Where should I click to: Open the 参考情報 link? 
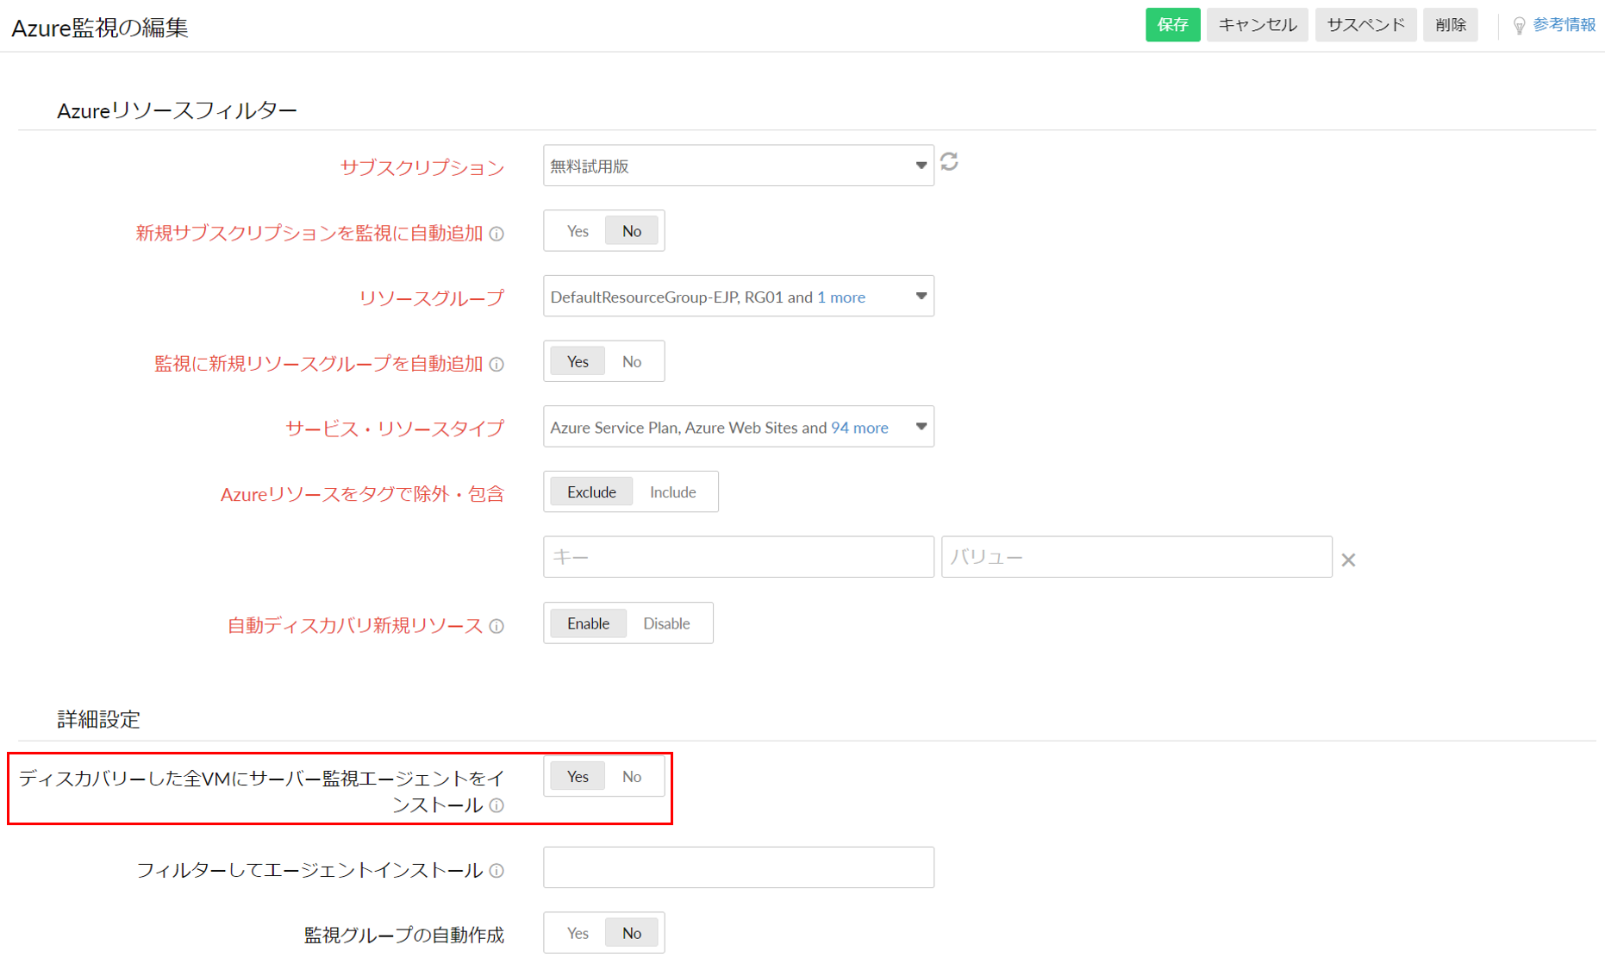click(1562, 25)
